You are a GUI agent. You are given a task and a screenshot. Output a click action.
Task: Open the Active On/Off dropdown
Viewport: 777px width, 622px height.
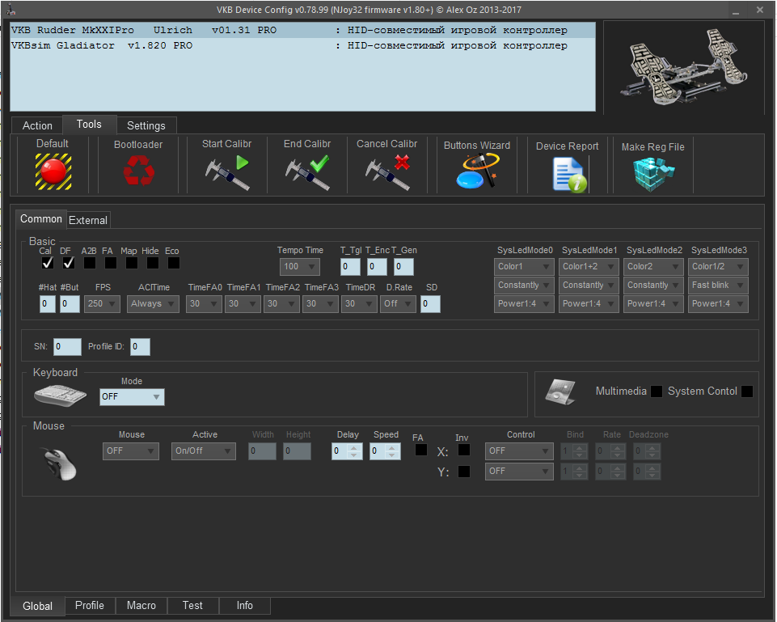[204, 451]
